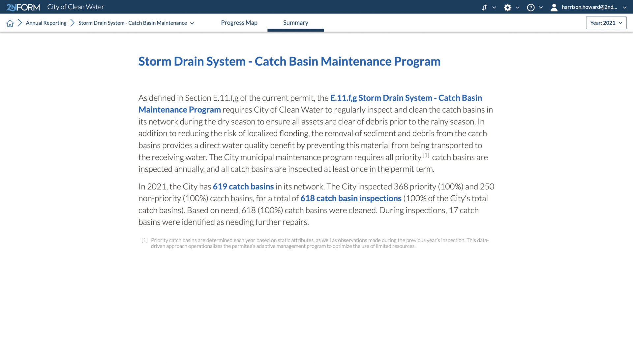Click the Annual Reporting breadcrumb link
Screen dimensions: 633x363
tap(45, 23)
